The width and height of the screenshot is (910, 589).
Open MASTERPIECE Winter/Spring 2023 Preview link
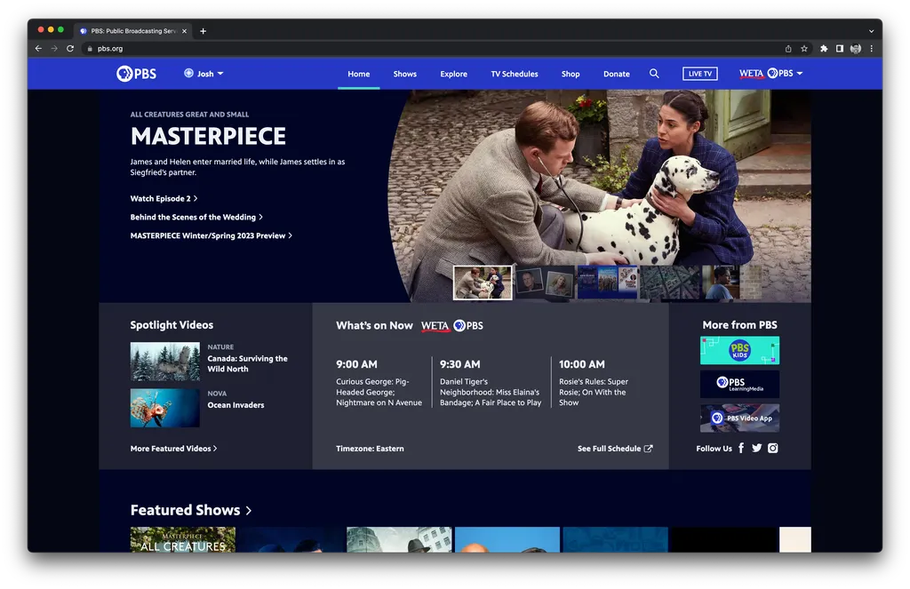(x=212, y=235)
